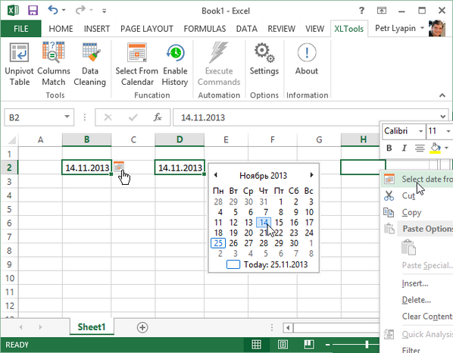Apply Bold from the mini toolbar

389,148
